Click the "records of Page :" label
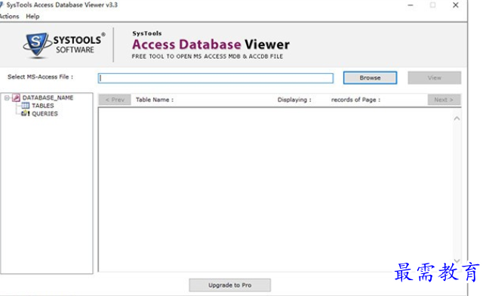Screen dimensions: 486x296 click(355, 100)
